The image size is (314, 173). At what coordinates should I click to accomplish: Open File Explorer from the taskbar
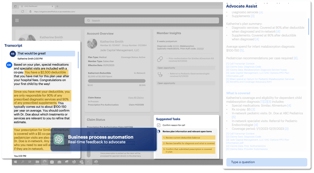(x=37, y=162)
